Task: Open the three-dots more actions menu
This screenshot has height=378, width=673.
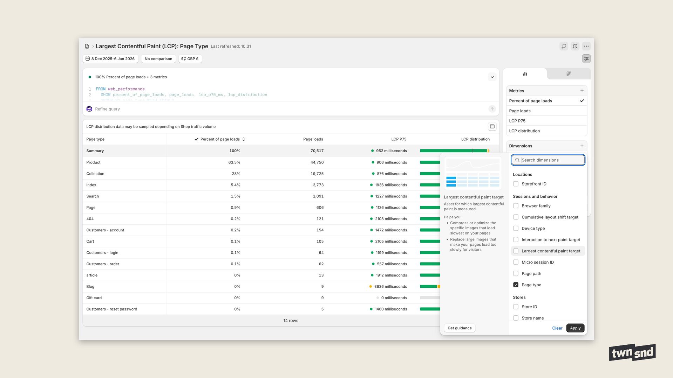Action: point(586,46)
